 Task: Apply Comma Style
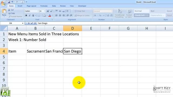click(104, 16)
